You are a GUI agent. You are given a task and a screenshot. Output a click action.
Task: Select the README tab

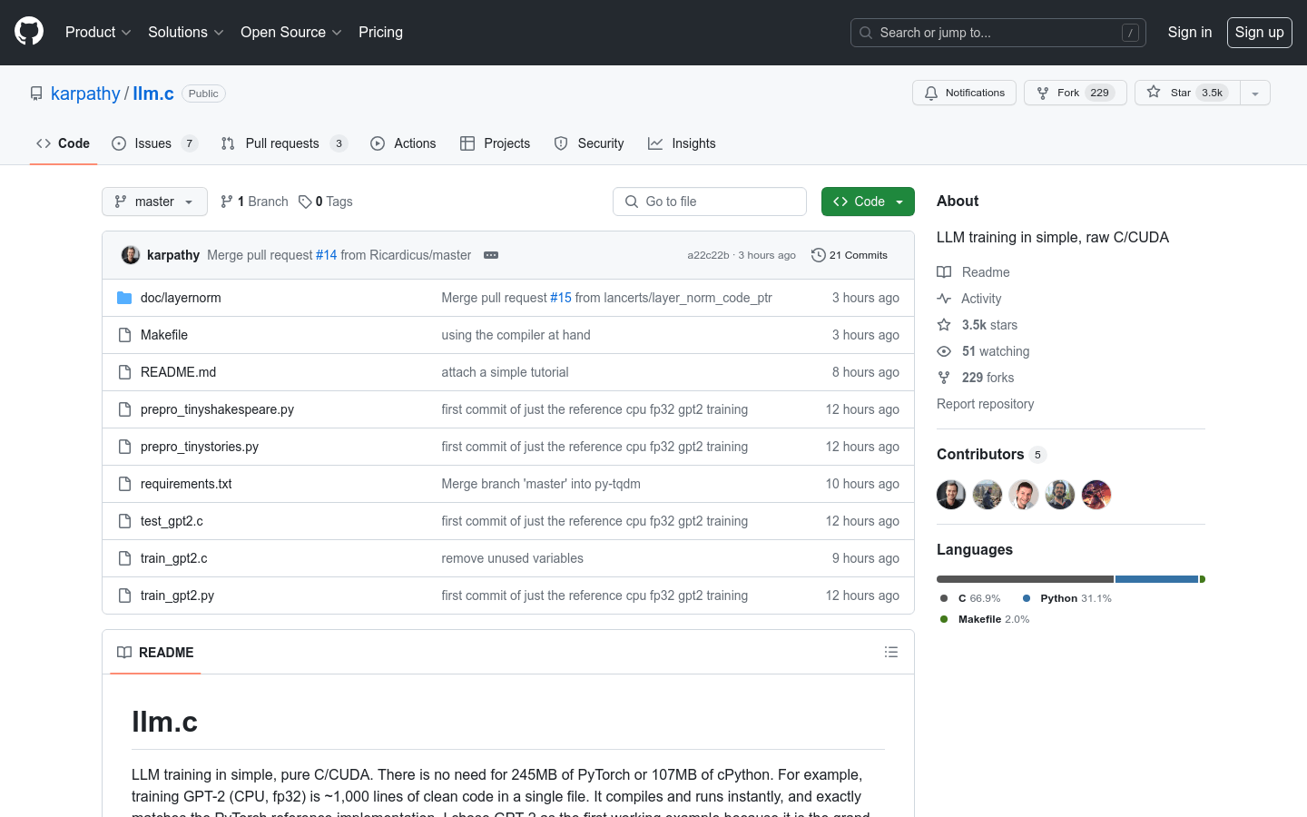[x=155, y=652]
